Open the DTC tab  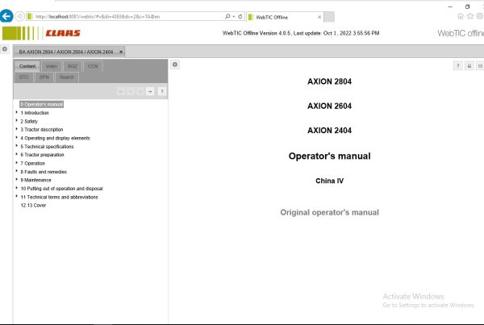(x=23, y=77)
